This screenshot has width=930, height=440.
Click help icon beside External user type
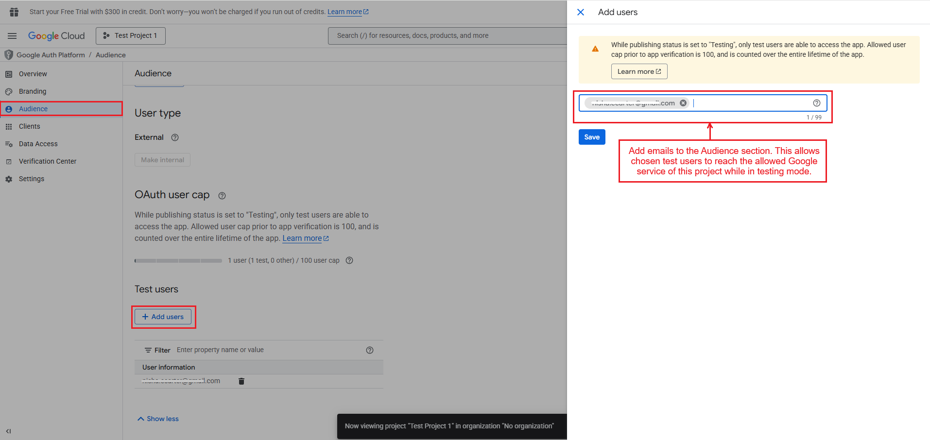click(x=175, y=137)
